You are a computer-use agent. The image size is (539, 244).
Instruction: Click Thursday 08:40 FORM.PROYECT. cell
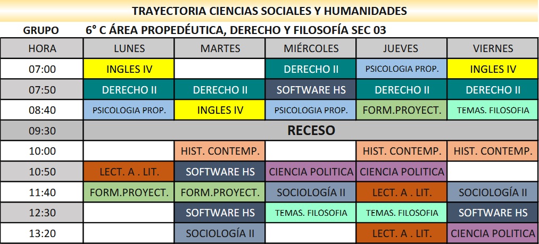click(402, 111)
